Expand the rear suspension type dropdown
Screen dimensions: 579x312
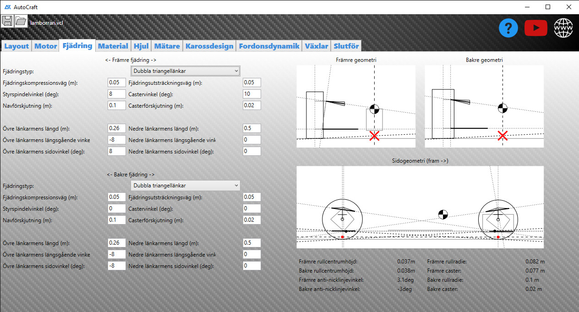click(186, 186)
